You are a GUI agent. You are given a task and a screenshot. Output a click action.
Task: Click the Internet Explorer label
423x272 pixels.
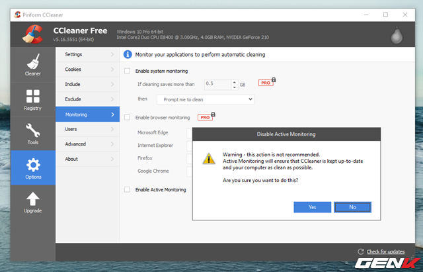[155, 146]
